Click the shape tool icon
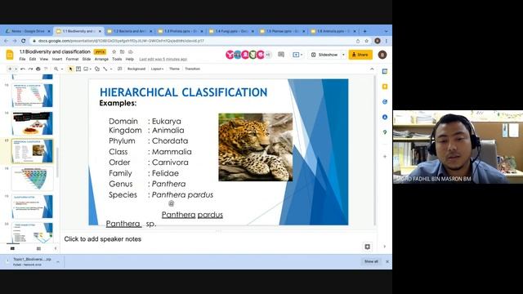 pos(97,69)
